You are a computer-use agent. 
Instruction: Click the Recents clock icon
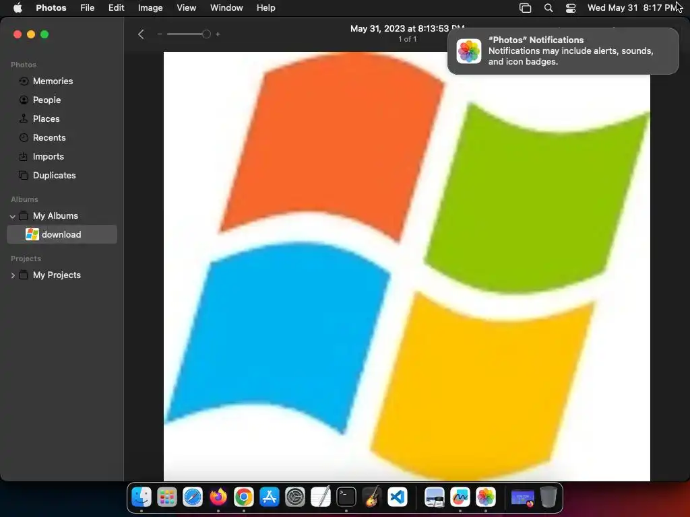(24, 137)
